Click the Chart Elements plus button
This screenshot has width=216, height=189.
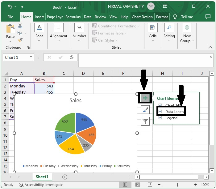[145, 98]
